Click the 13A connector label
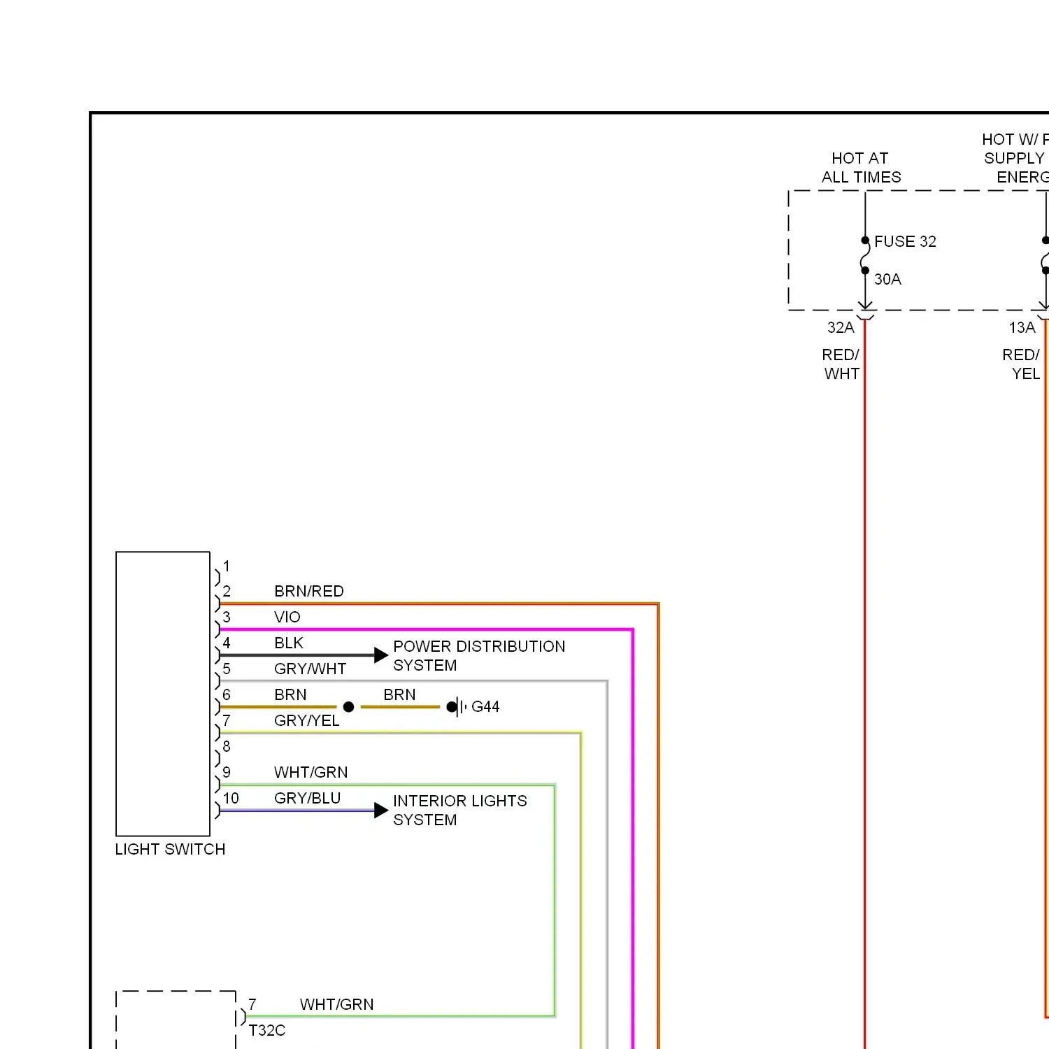 point(1022,327)
